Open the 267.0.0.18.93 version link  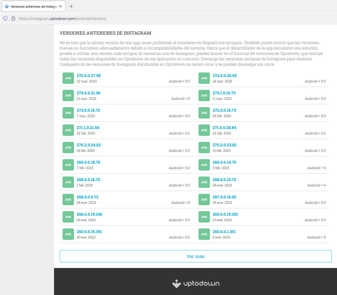pyautogui.click(x=224, y=197)
